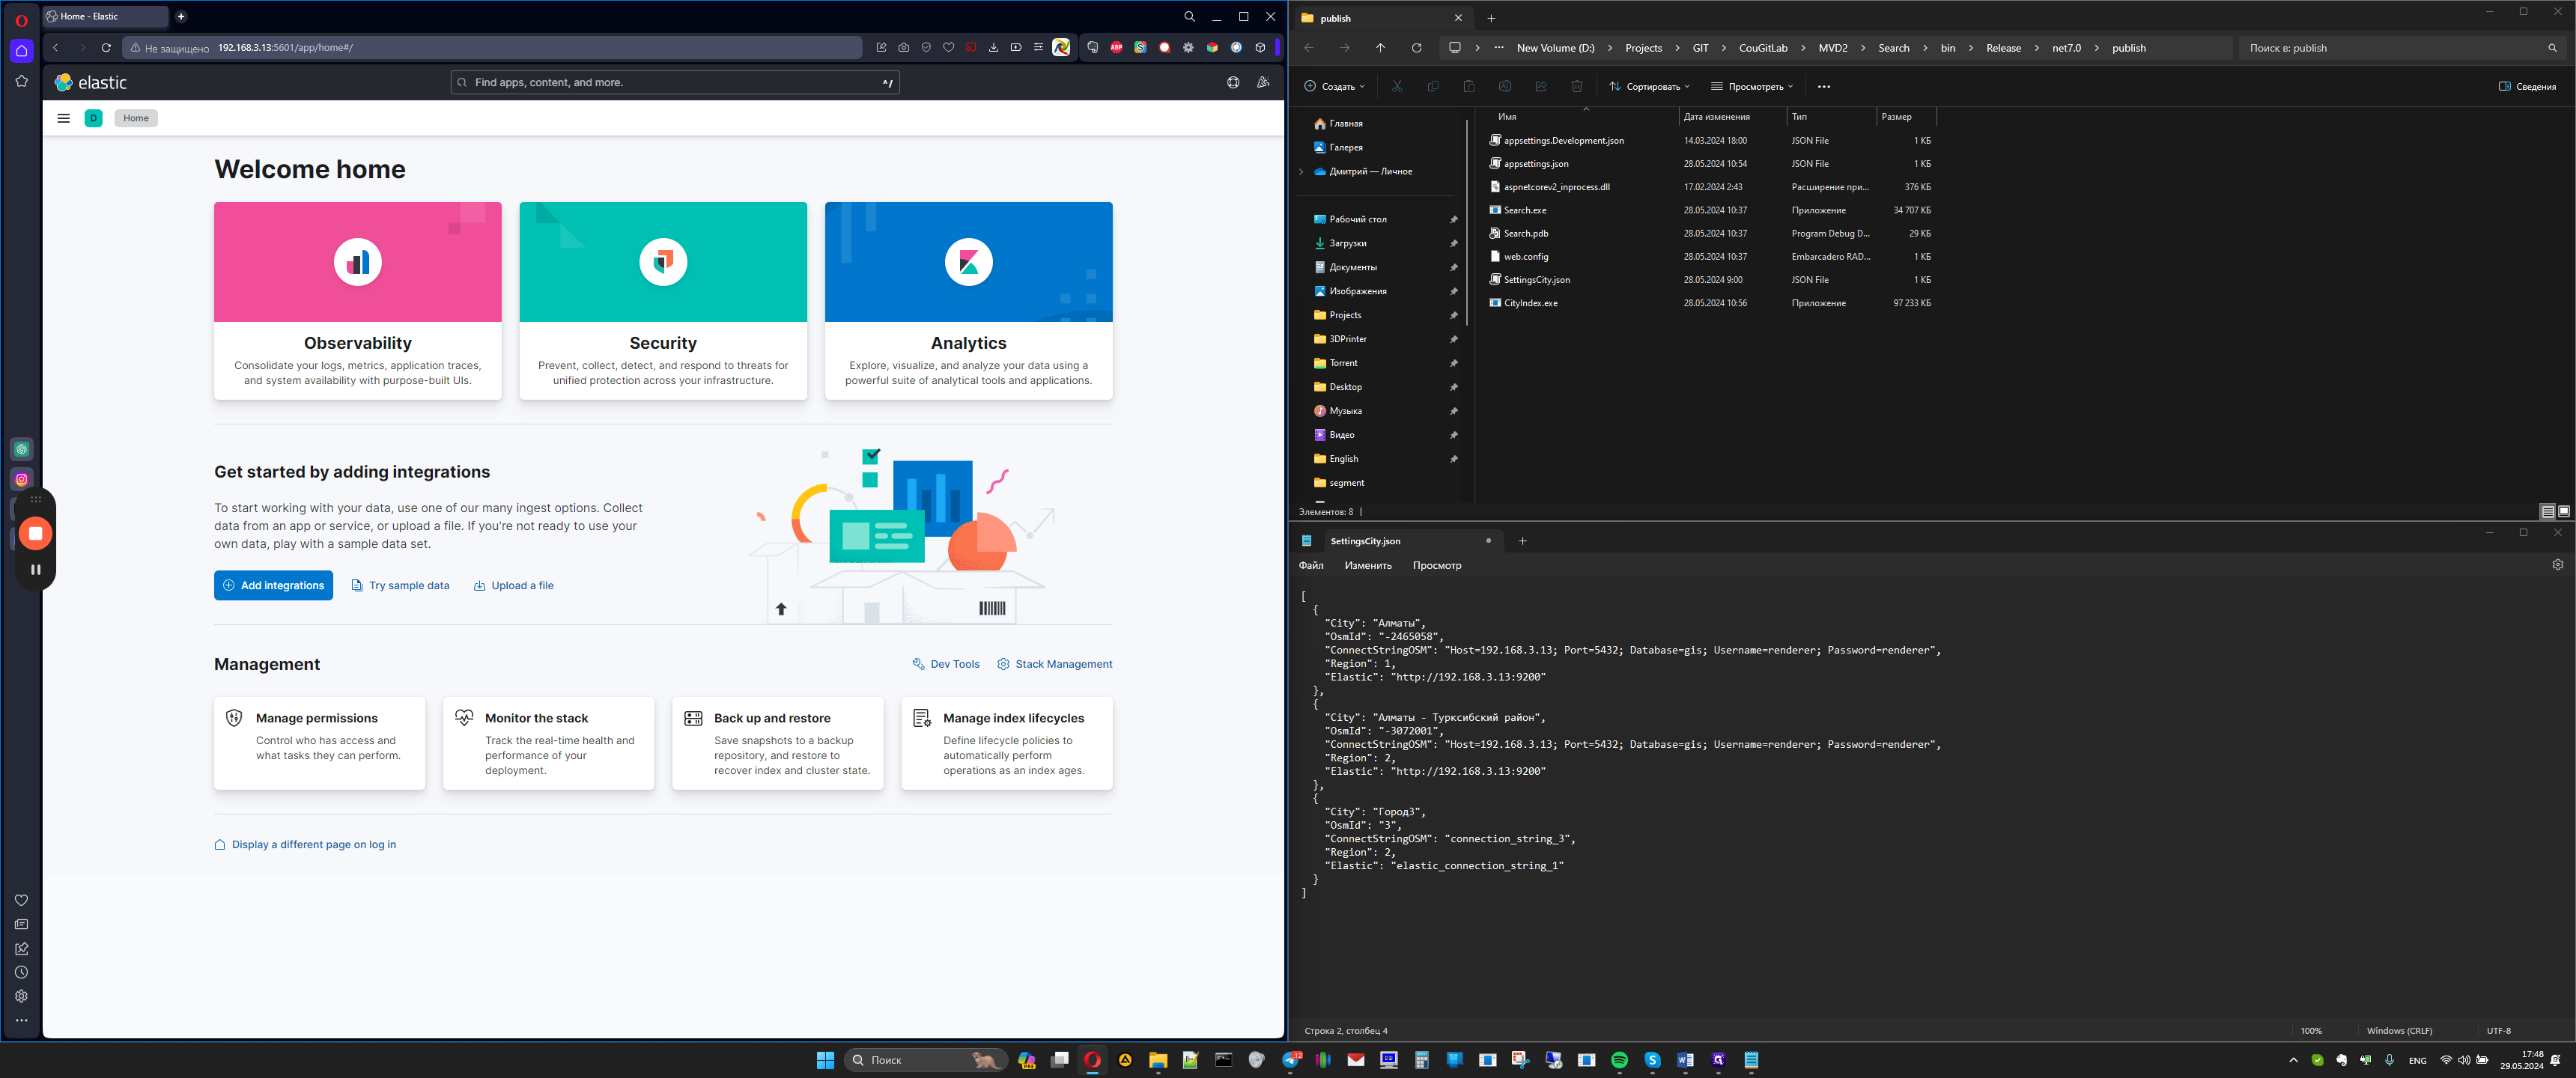Toggle the Сведения details pane
Screen dimensions: 2576x1078
click(2527, 86)
